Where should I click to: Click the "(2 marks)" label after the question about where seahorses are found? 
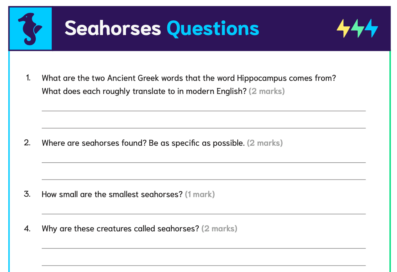[x=265, y=143]
